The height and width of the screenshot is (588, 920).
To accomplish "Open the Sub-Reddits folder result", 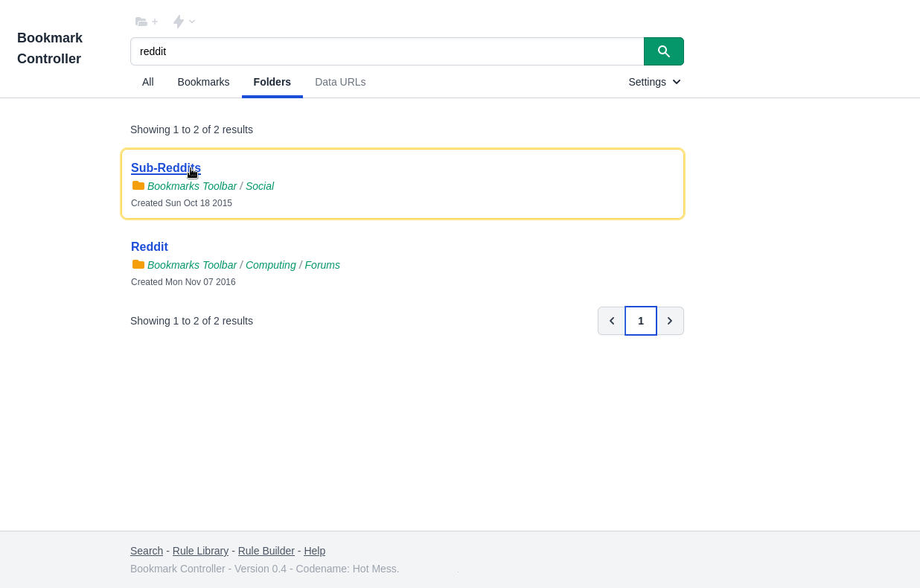I will [x=166, y=168].
